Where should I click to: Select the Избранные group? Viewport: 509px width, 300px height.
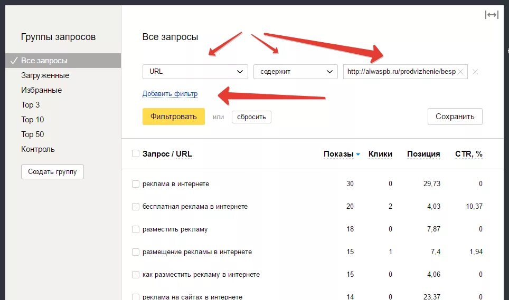point(41,90)
